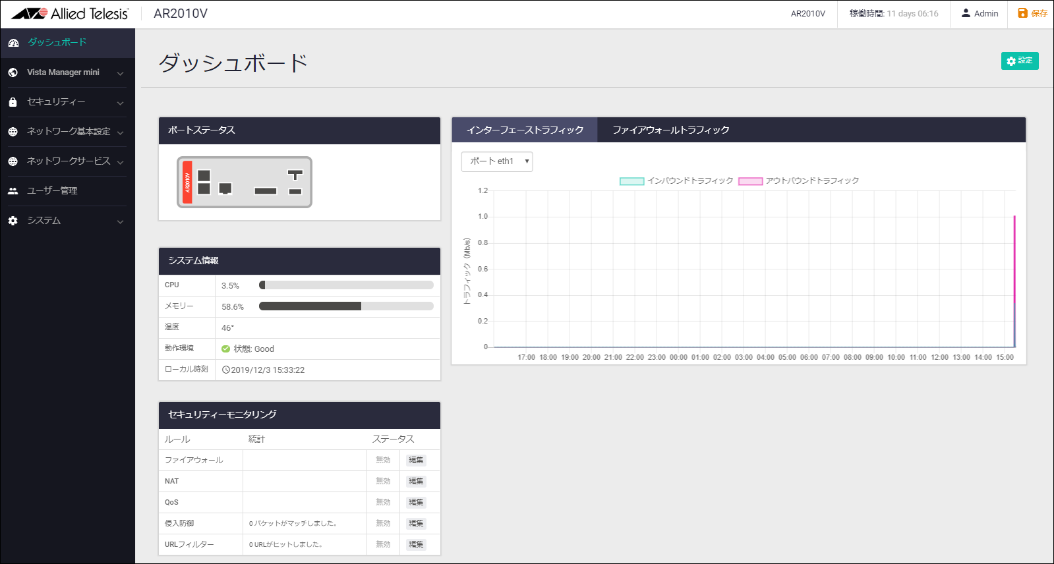
Task: Expand the Vista Manager mini menu
Action: click(120, 73)
